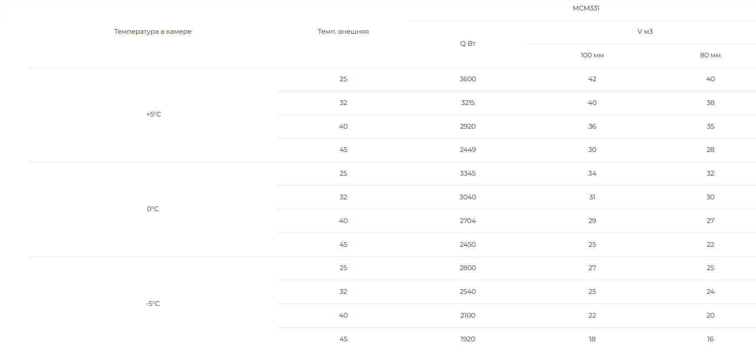Click the 3600 power value cell
756x350 pixels.
468,79
